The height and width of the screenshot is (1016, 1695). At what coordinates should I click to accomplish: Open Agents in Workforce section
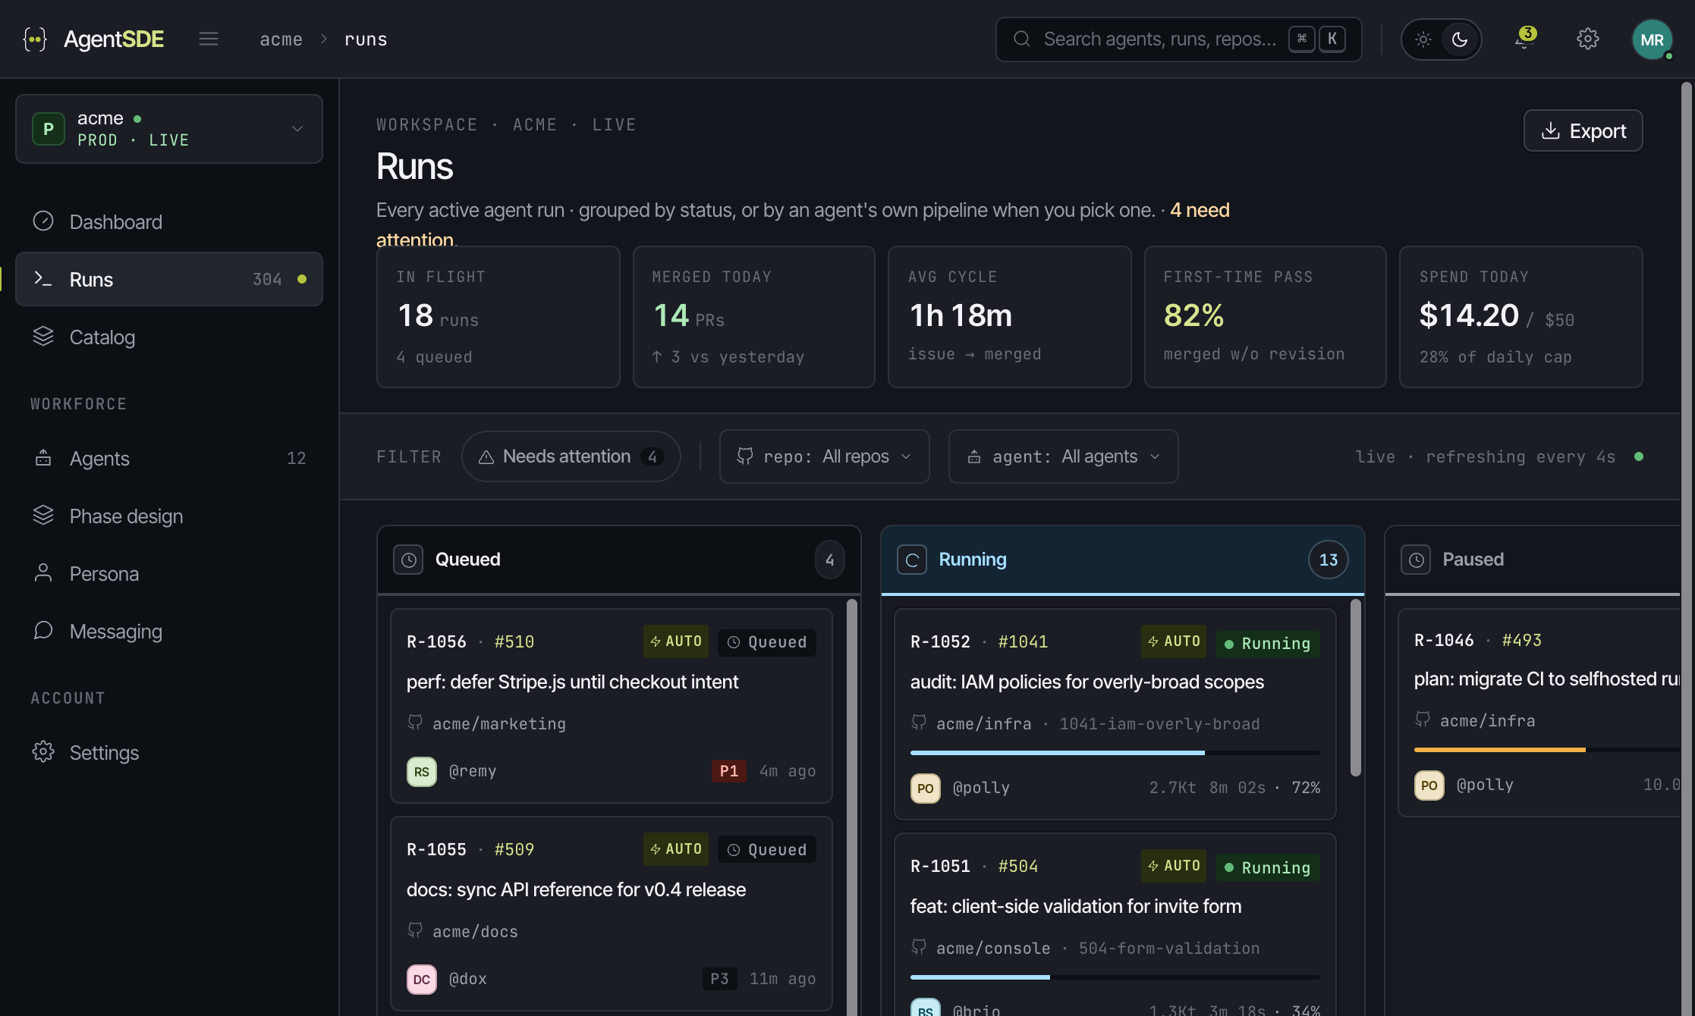[x=169, y=458]
